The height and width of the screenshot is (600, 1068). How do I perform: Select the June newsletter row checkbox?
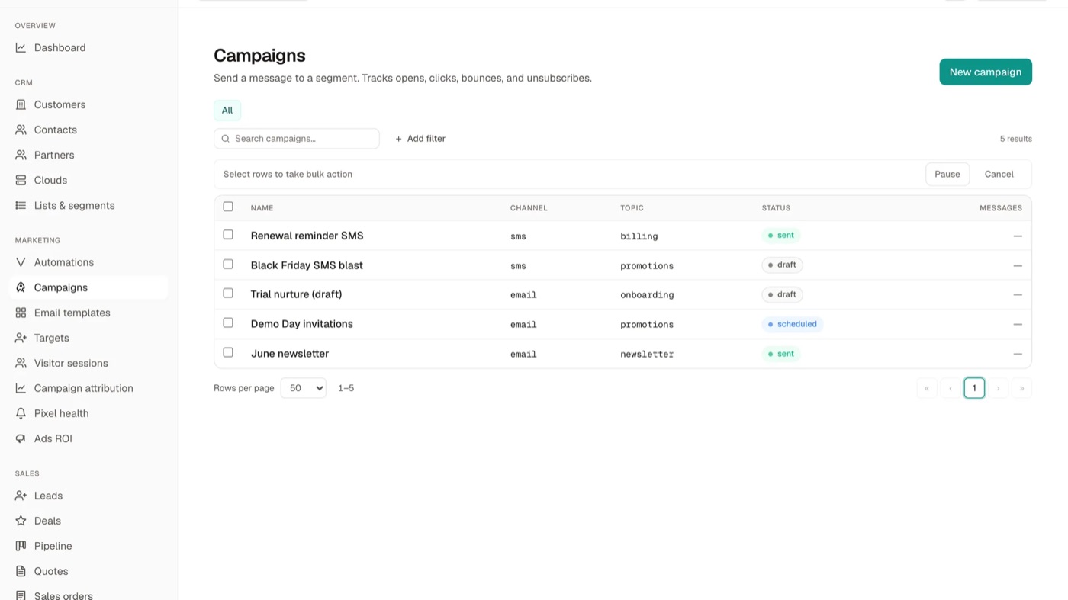point(228,353)
